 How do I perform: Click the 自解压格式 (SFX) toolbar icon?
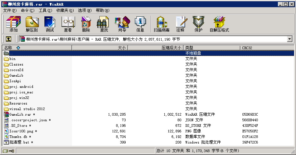pos(219,24)
